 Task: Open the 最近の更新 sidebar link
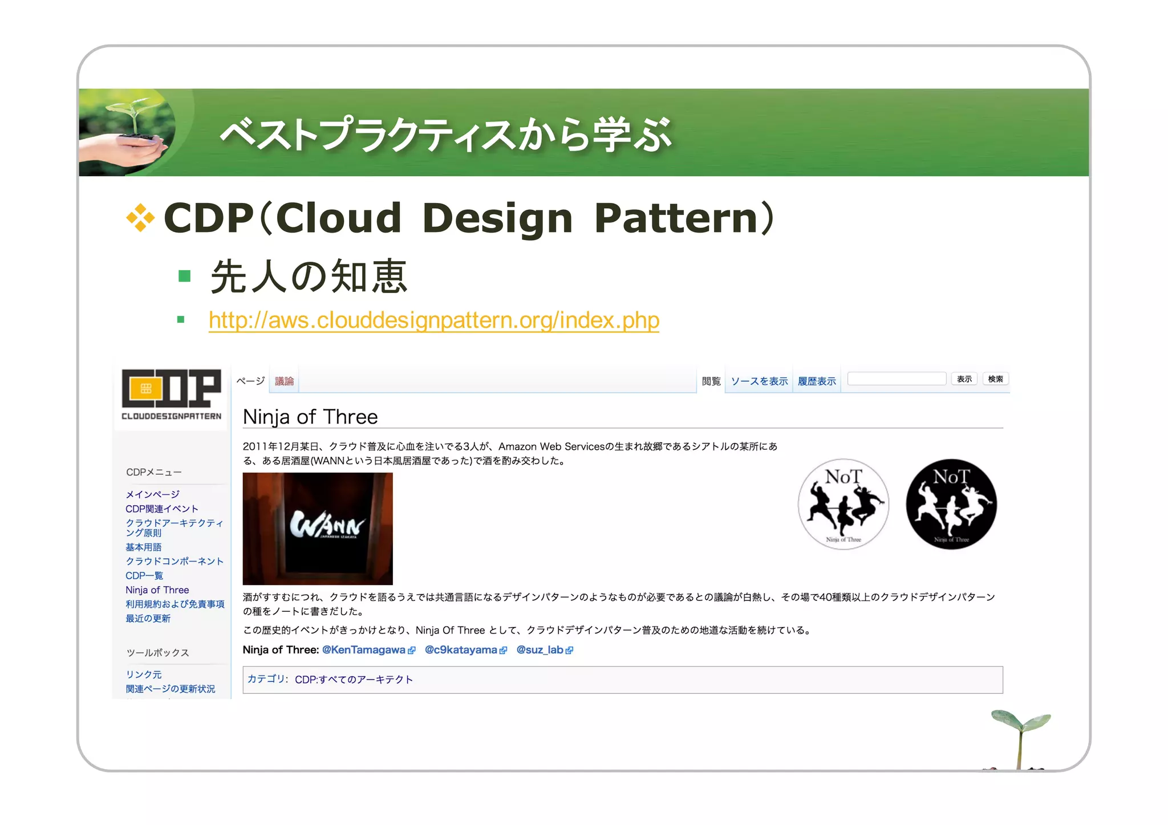coord(148,618)
